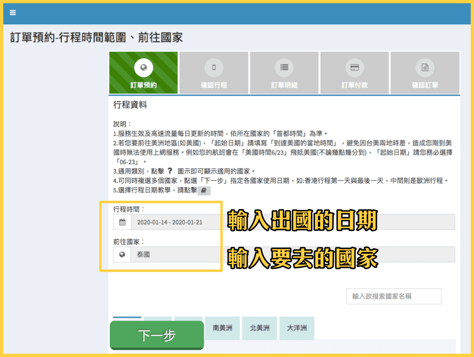Click the phone icon in 確認行程 step
Screen dimensions: 474x357
pyautogui.click(x=214, y=67)
